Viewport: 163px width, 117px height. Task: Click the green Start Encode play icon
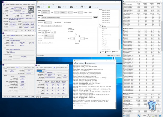pos(49,7)
